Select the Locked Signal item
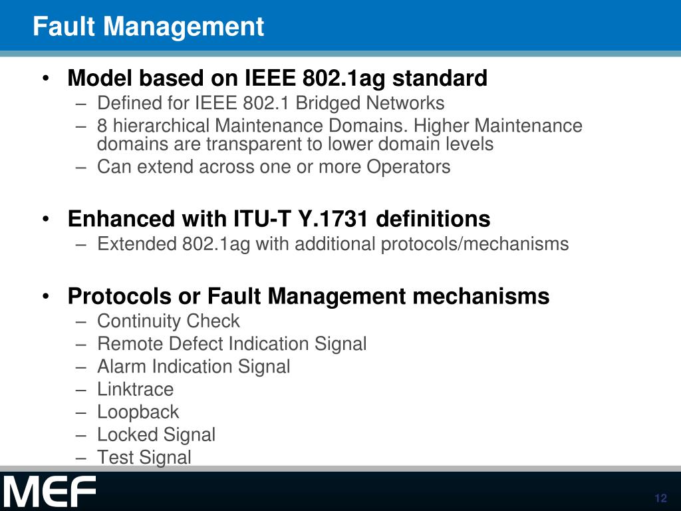 click(156, 434)
